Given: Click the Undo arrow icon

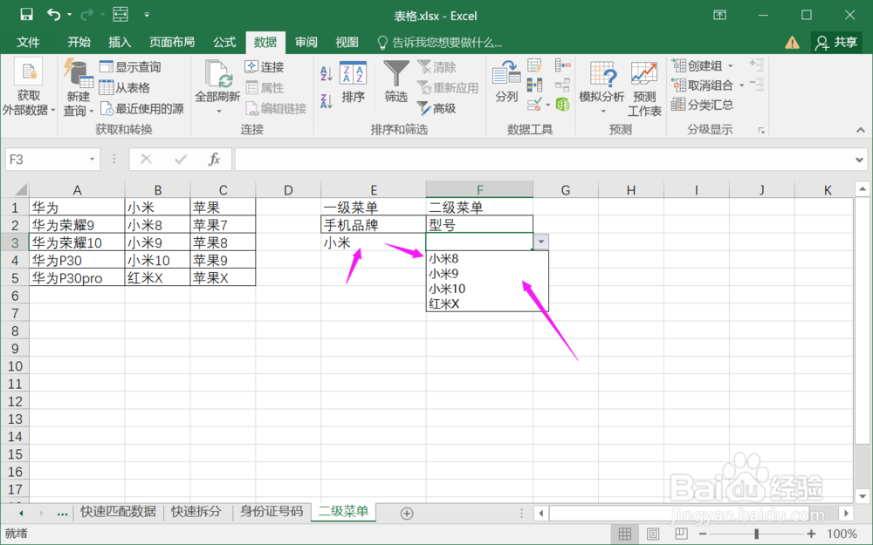Looking at the screenshot, I should [53, 15].
